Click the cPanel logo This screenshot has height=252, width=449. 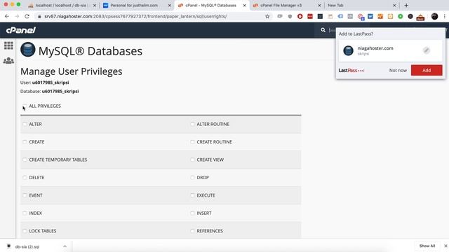tap(21, 30)
